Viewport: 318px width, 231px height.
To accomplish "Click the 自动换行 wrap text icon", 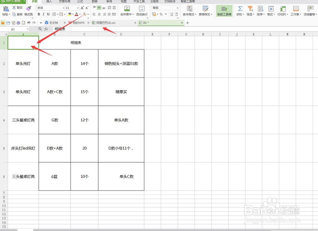I will click(142, 9).
